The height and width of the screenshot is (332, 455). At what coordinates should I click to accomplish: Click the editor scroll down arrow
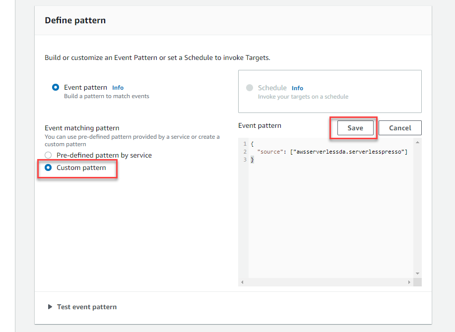tap(417, 274)
